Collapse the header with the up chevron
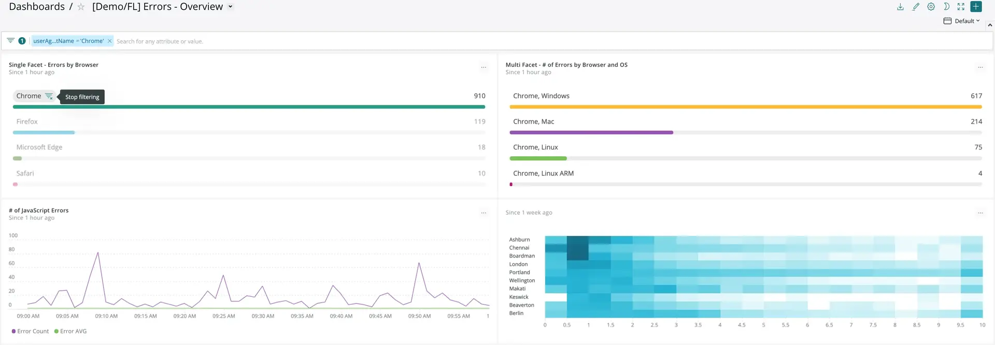Image resolution: width=995 pixels, height=345 pixels. pyautogui.click(x=990, y=25)
